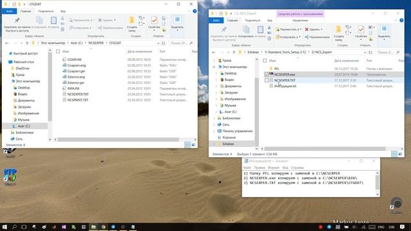
Task: Click the Back arrow in CFGDAT window
Action: 7,43
